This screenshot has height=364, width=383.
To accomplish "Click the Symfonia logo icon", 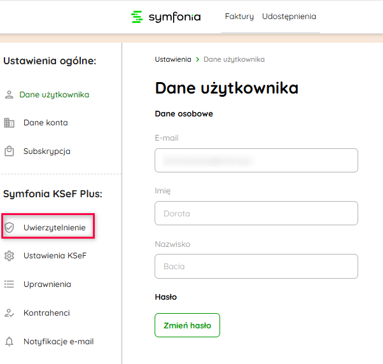I will pos(137,17).
